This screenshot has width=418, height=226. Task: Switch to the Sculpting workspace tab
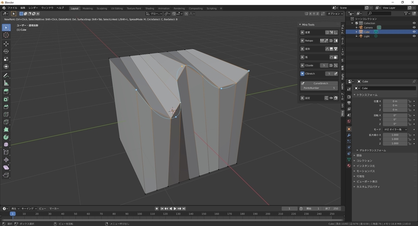pyautogui.click(x=102, y=8)
